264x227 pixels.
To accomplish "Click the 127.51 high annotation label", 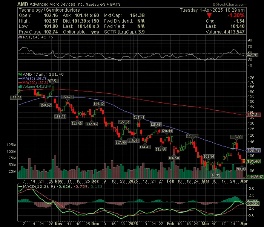I will coord(124,122).
